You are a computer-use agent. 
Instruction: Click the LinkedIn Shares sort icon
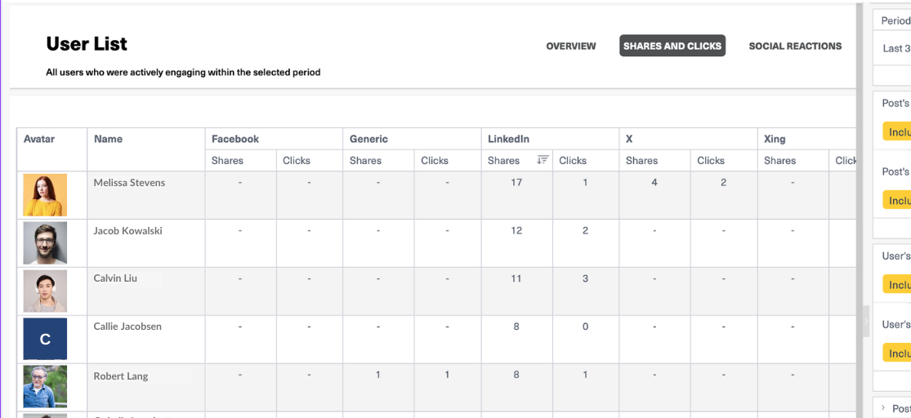(x=543, y=160)
